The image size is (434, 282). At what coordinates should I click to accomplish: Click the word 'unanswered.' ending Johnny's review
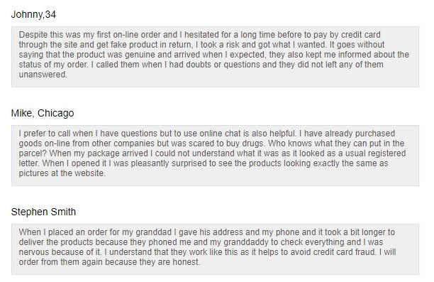click(x=43, y=75)
